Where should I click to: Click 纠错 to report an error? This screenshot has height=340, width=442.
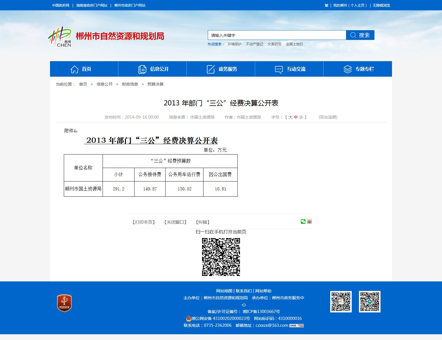(203, 222)
